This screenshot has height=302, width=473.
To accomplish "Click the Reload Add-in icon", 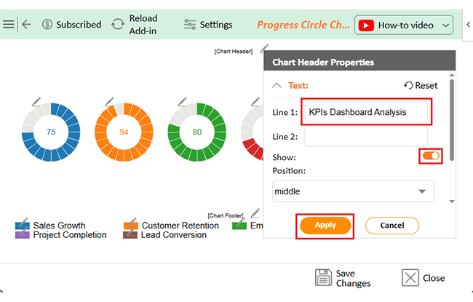I will (x=118, y=25).
